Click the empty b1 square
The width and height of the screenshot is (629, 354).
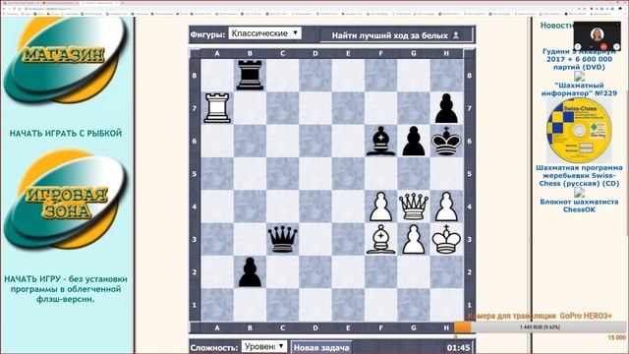click(x=250, y=305)
